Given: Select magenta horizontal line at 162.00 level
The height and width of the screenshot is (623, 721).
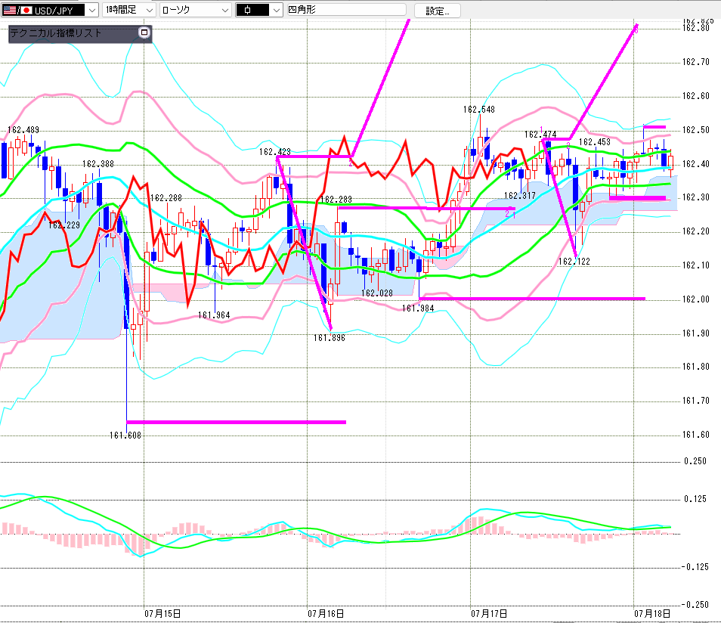Looking at the screenshot, I should 533,299.
